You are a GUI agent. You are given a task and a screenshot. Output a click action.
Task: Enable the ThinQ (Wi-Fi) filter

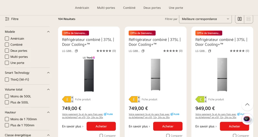pos(7,79)
